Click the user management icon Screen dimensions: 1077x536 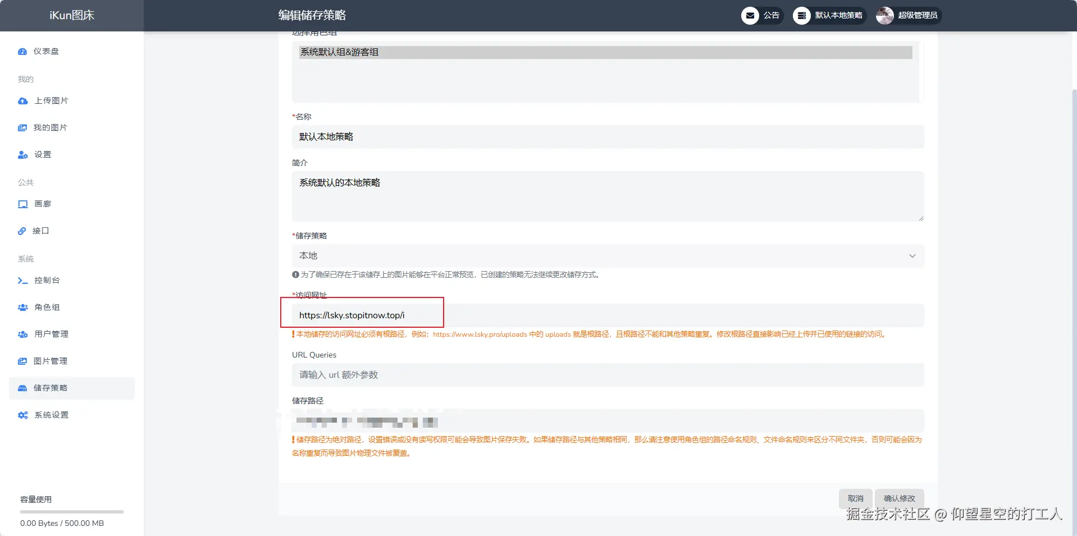pyautogui.click(x=22, y=335)
